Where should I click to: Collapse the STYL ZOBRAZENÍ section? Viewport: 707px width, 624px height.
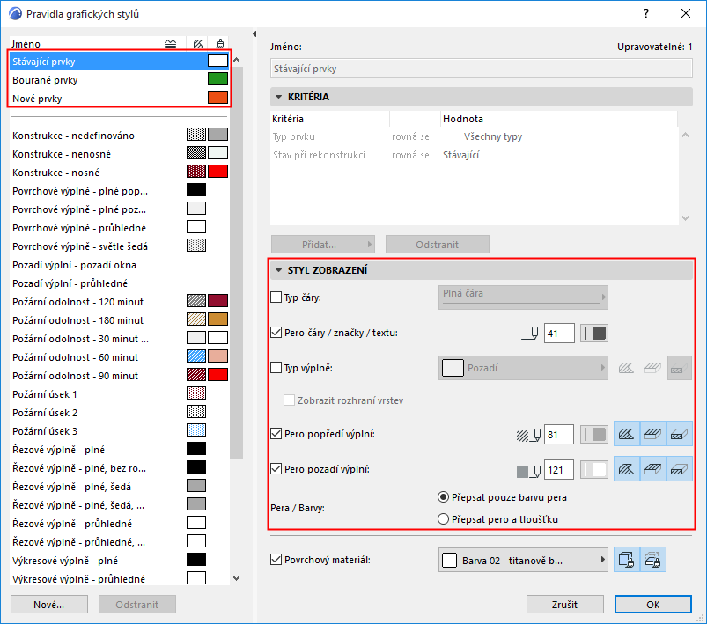coord(278,270)
